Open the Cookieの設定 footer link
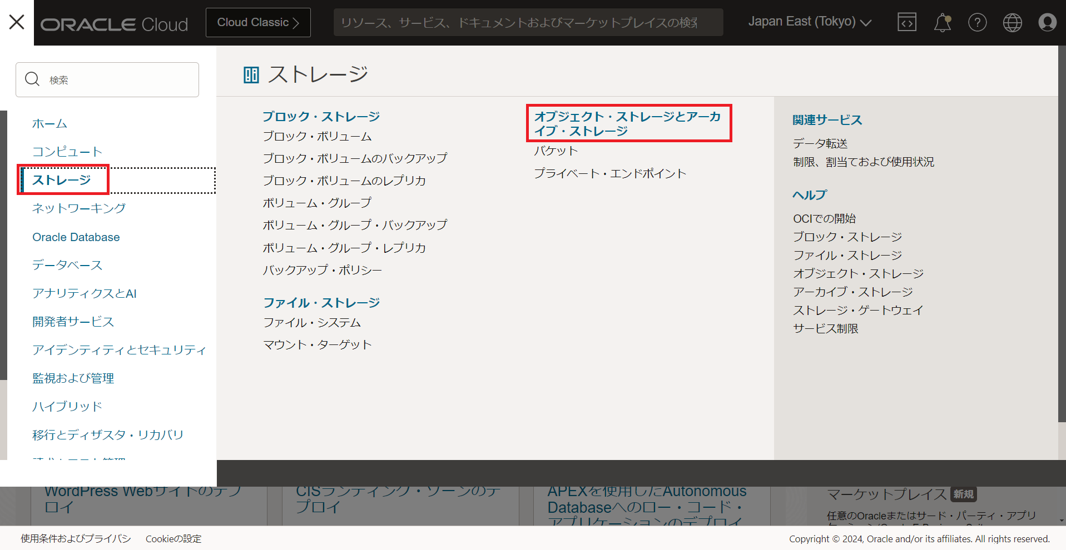1066x550 pixels. point(173,538)
